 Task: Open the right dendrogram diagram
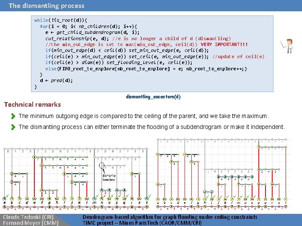[223, 174]
